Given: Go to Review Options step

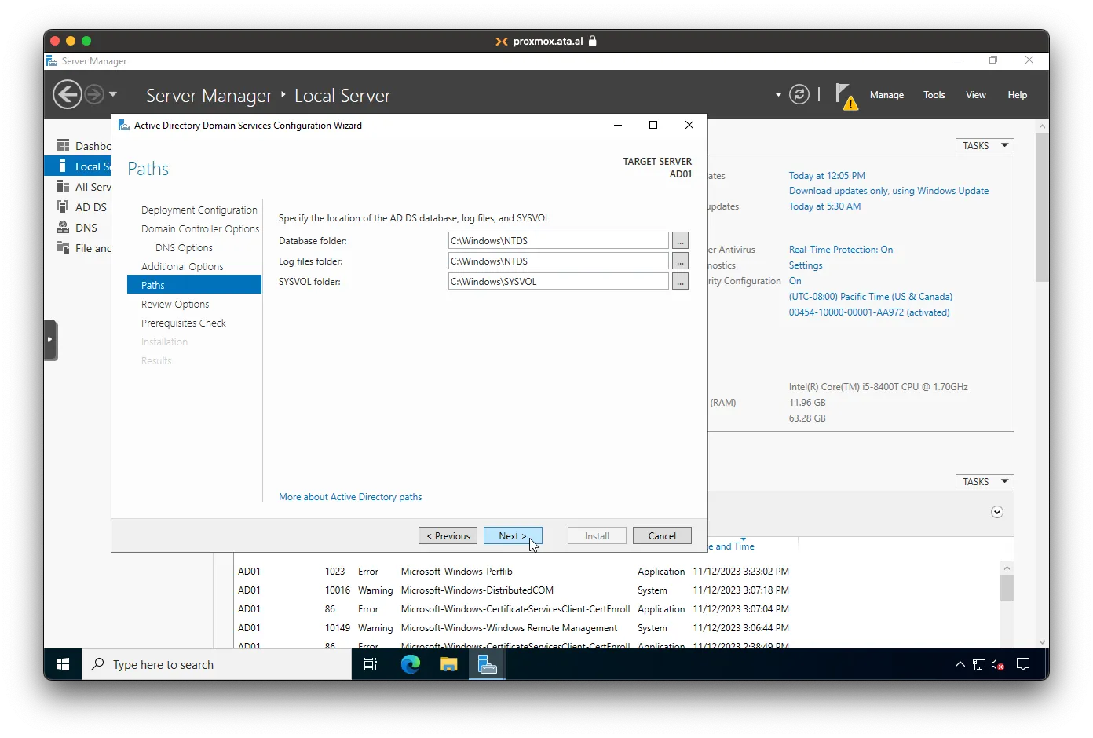Looking at the screenshot, I should pyautogui.click(x=175, y=304).
